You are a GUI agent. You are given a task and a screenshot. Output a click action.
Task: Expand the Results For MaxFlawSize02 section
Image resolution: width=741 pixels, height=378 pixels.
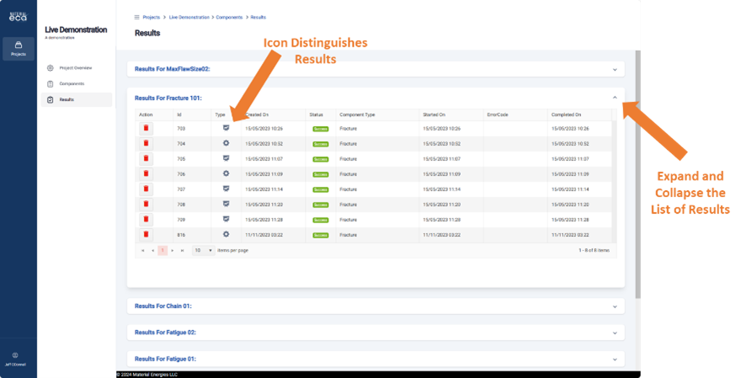[615, 69]
